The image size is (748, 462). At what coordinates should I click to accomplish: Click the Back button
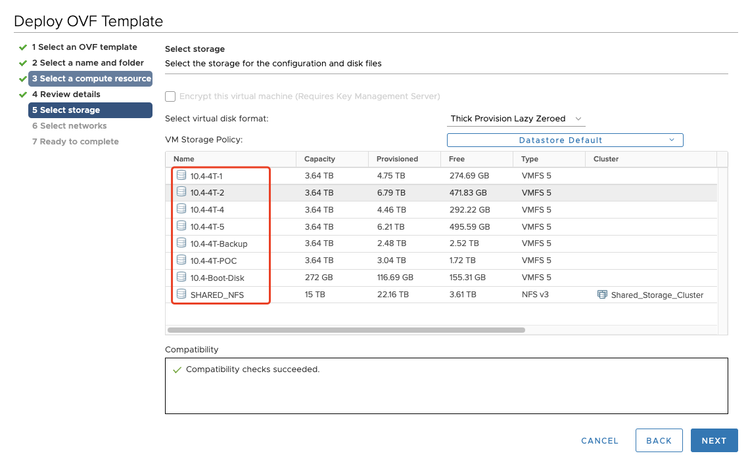point(659,441)
